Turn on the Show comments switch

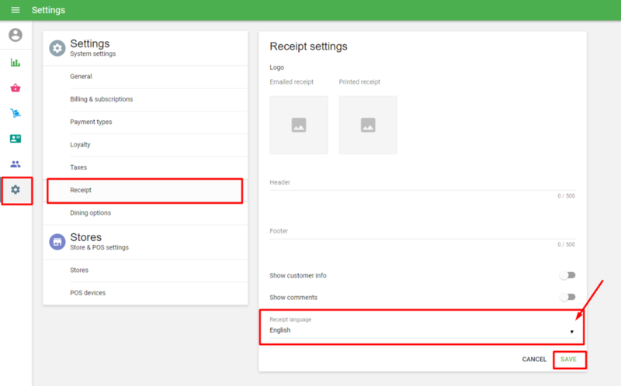coord(570,297)
